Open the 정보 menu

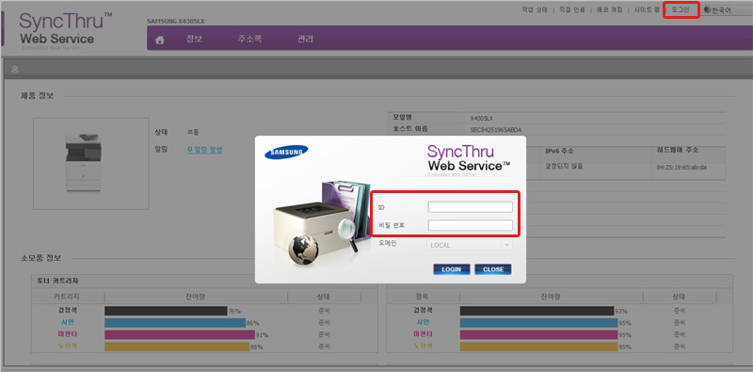click(194, 40)
